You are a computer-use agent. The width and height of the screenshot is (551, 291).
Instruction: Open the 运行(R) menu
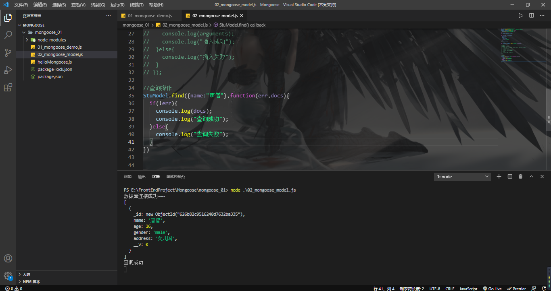point(117,5)
